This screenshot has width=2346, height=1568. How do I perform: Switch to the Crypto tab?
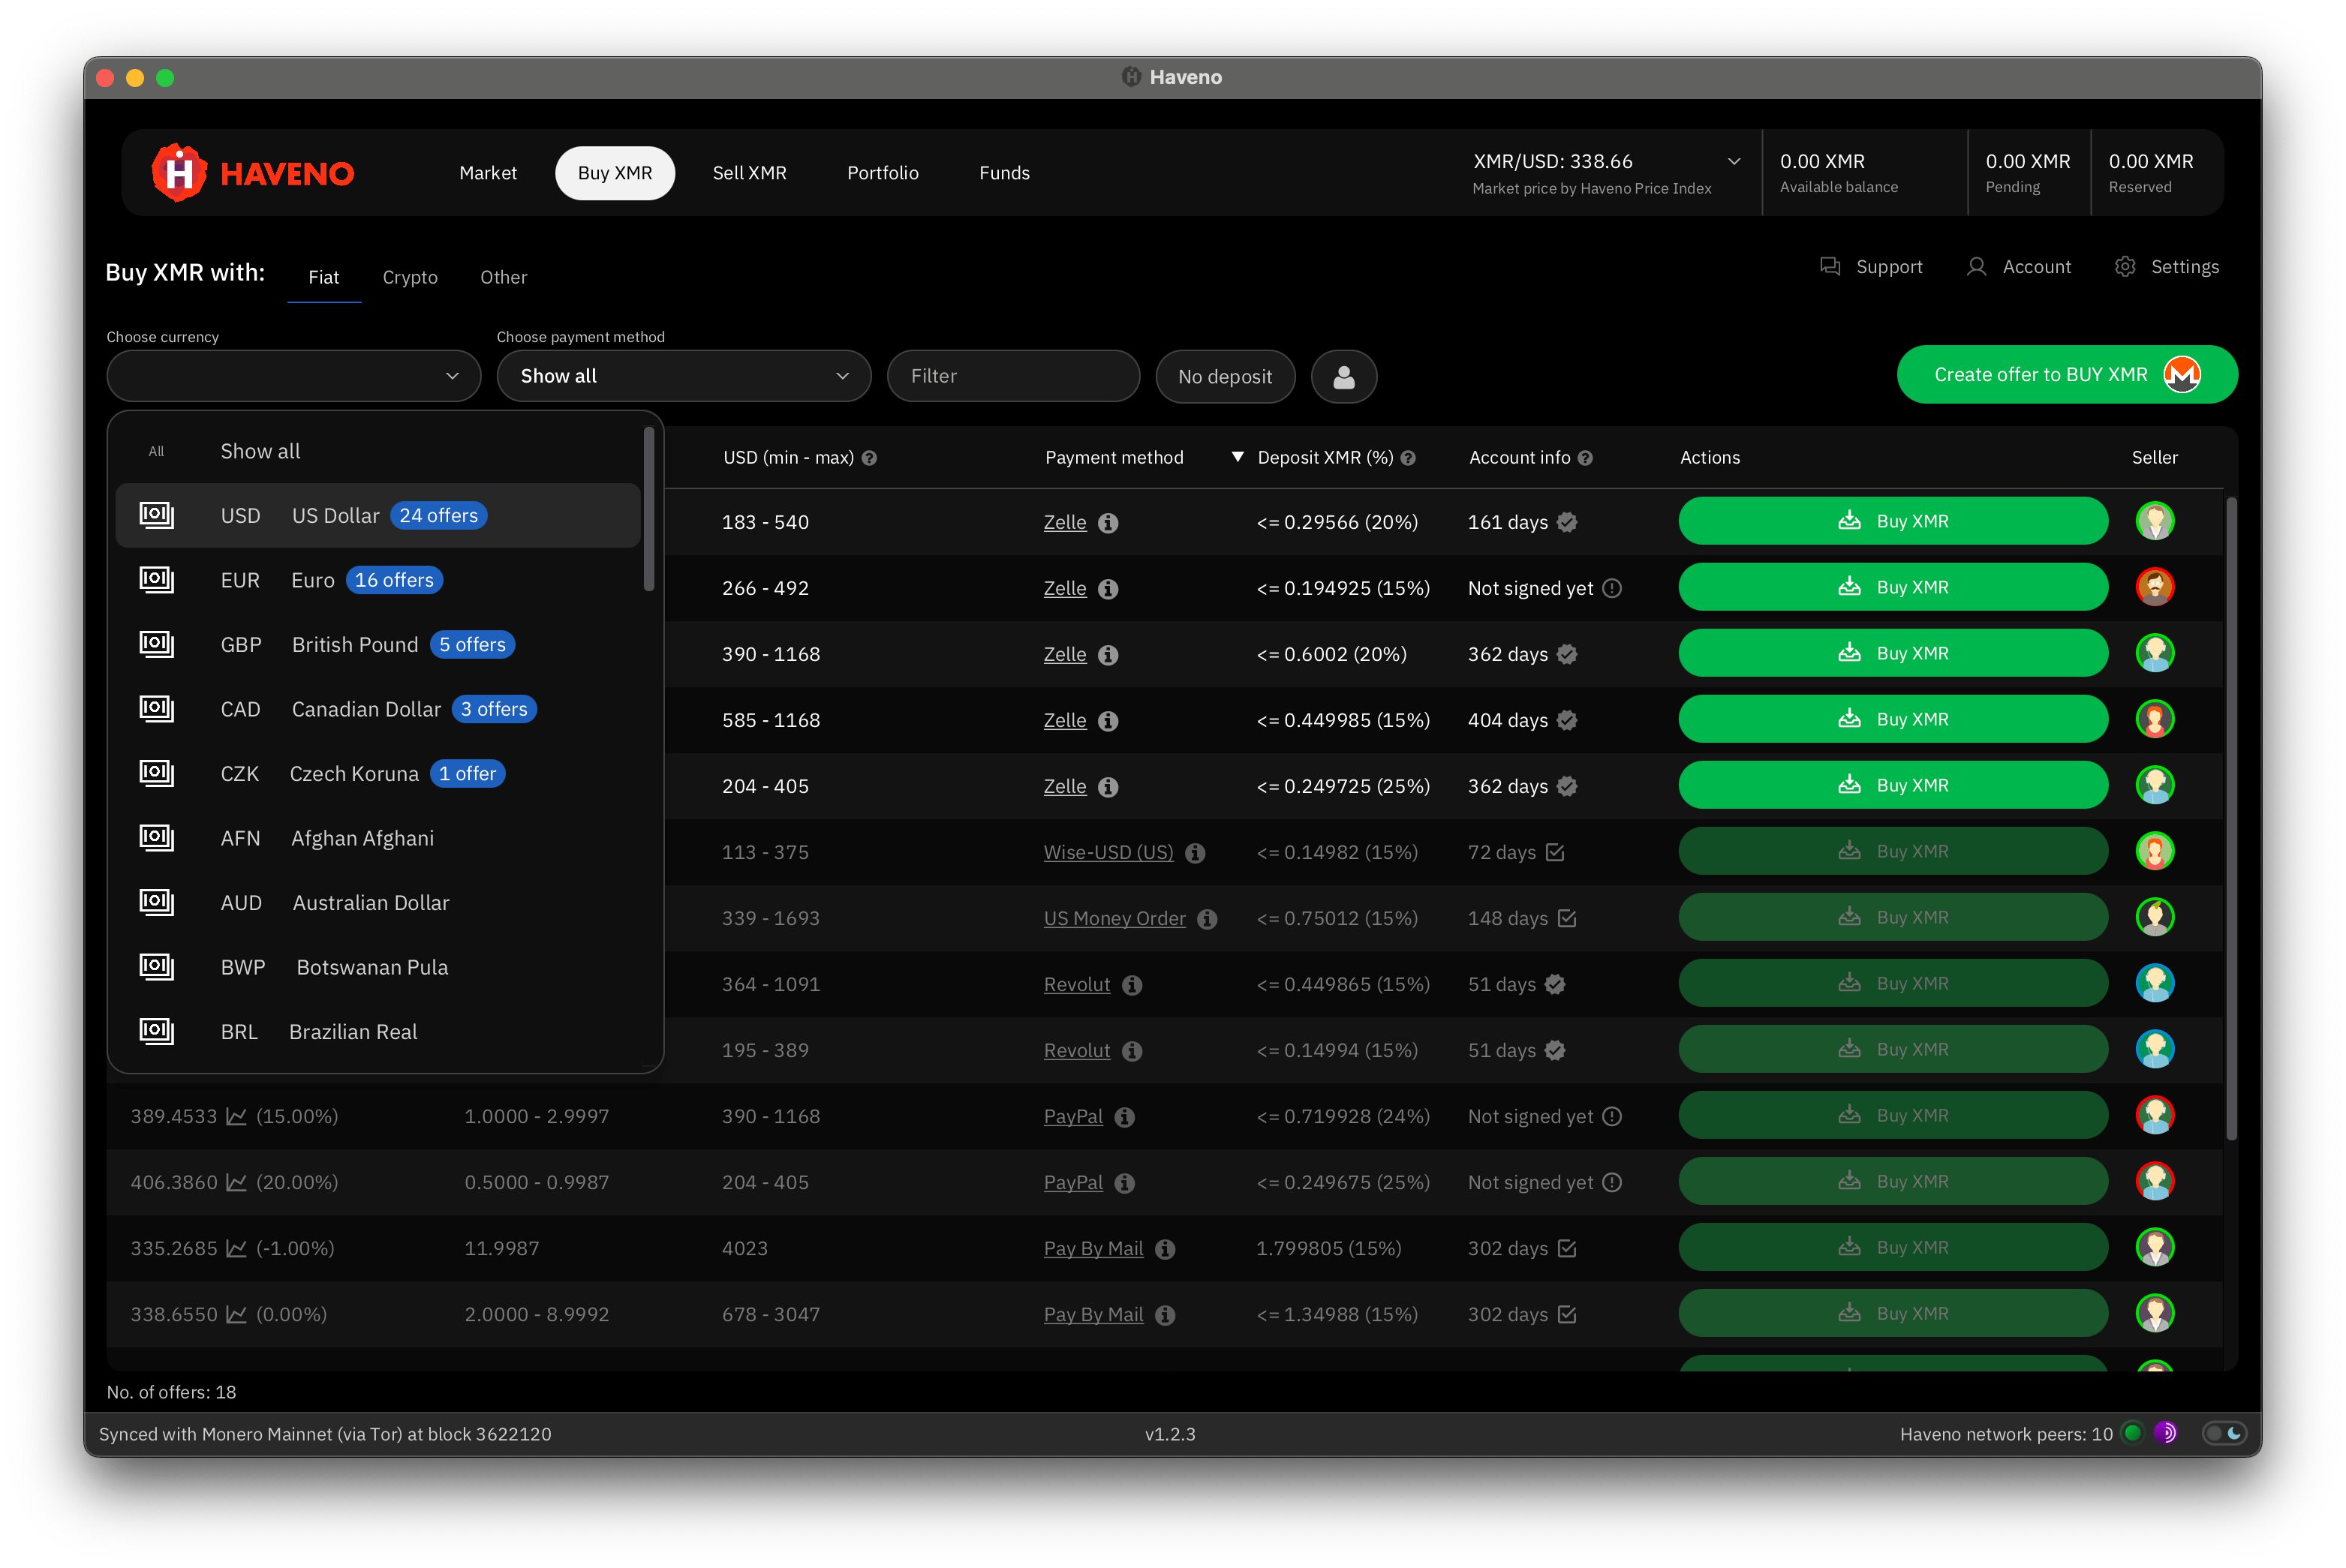[411, 277]
